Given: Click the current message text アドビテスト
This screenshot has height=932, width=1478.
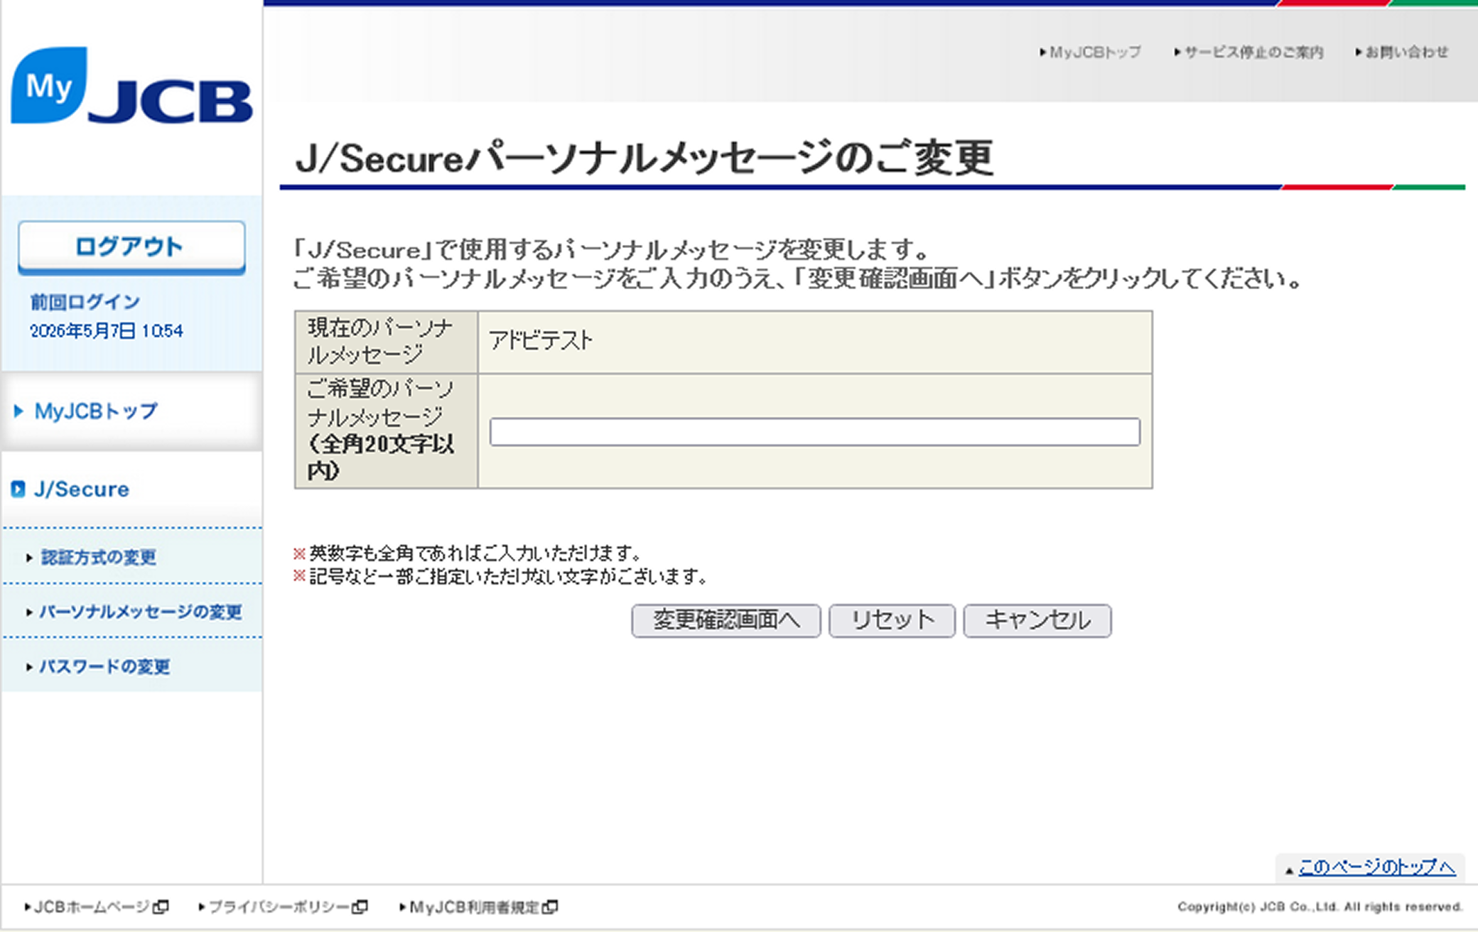Looking at the screenshot, I should coord(541,342).
